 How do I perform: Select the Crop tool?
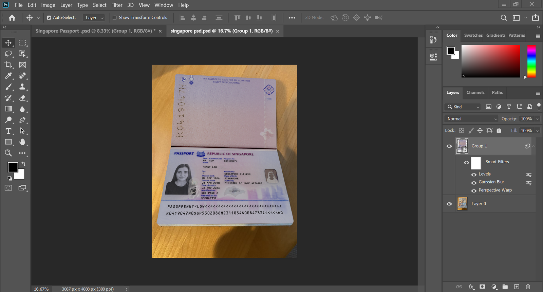(8, 65)
